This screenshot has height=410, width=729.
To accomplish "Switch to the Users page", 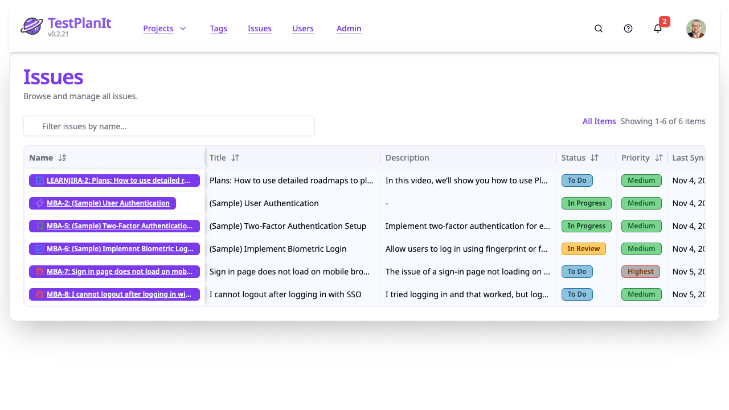I will point(303,28).
